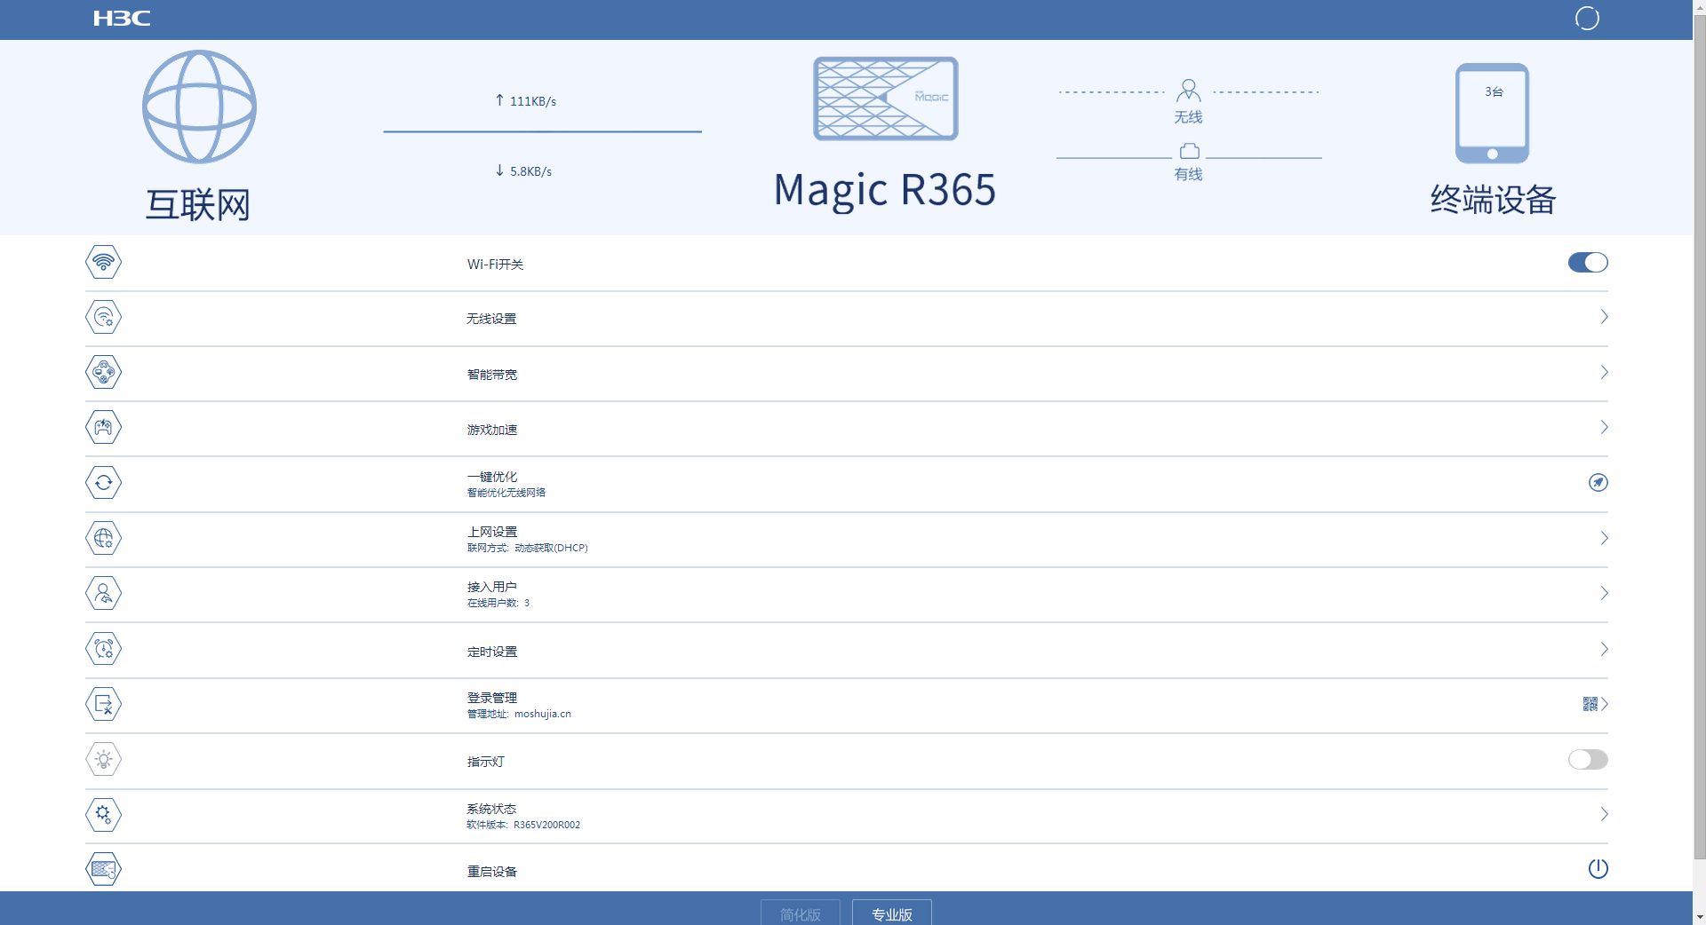Click the one-key optimization refresh icon
The width and height of the screenshot is (1706, 925).
103,482
